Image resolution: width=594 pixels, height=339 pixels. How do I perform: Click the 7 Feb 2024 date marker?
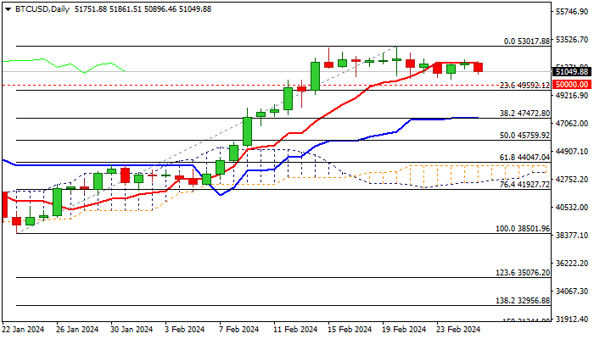click(238, 329)
